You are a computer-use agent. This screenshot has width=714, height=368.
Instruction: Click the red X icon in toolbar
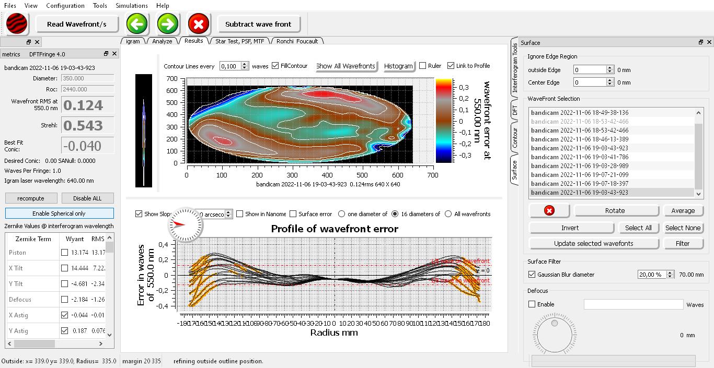199,24
